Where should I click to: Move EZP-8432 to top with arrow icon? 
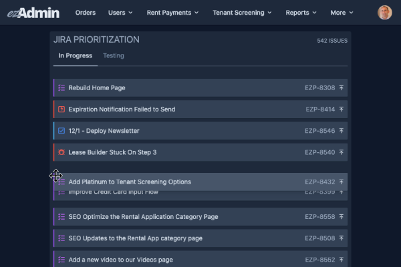[341, 182]
